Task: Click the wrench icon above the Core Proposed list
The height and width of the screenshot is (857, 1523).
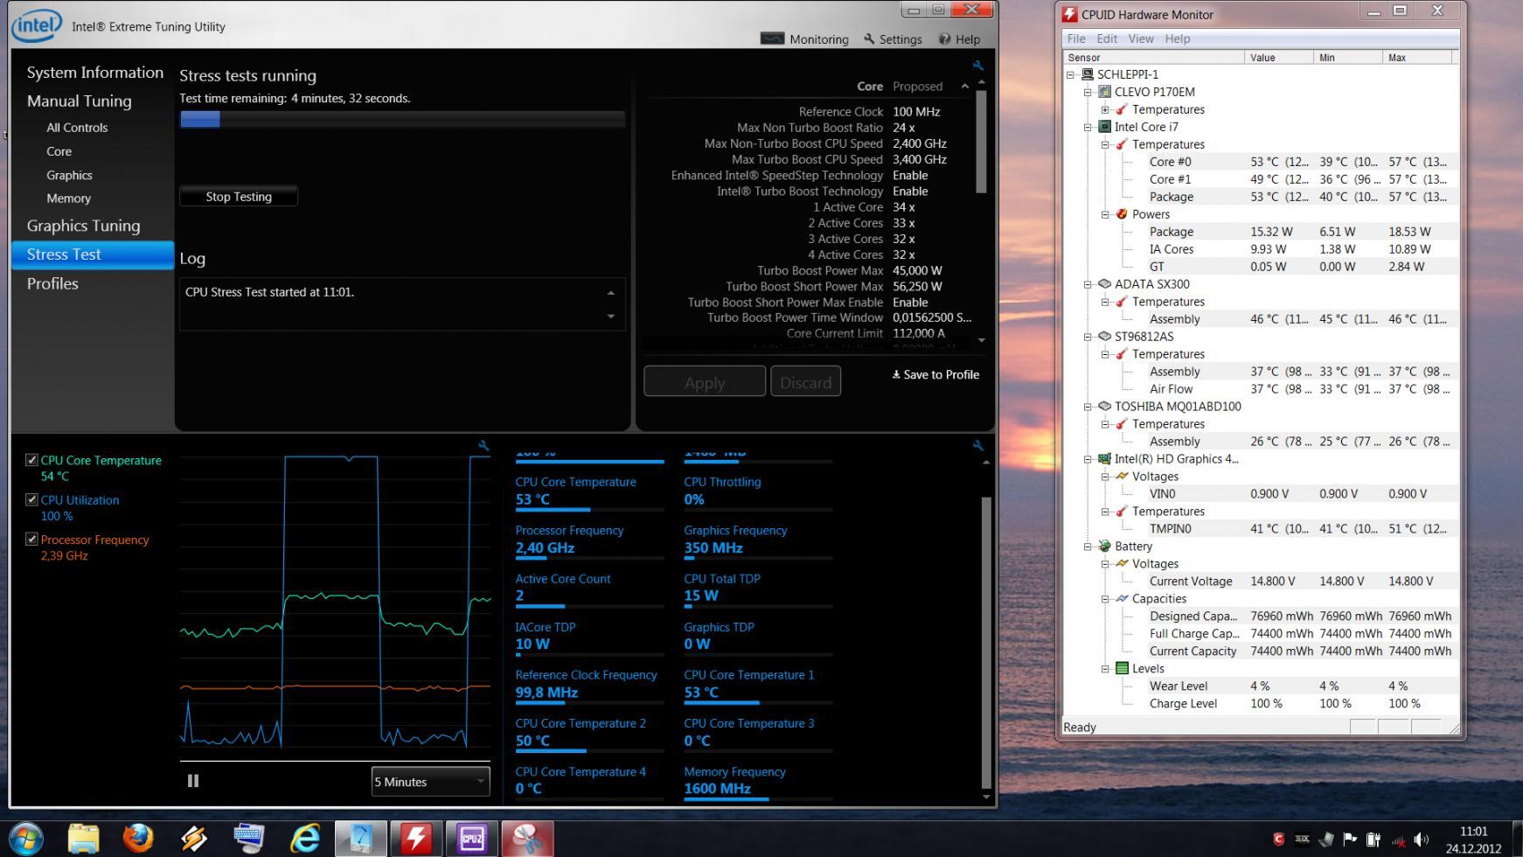Action: tap(977, 66)
